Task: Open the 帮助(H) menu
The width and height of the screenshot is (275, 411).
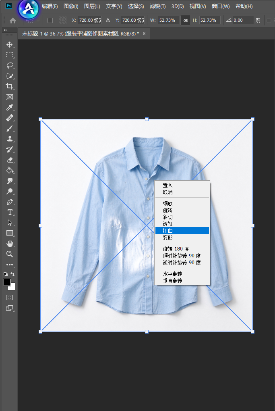Action: [244, 6]
